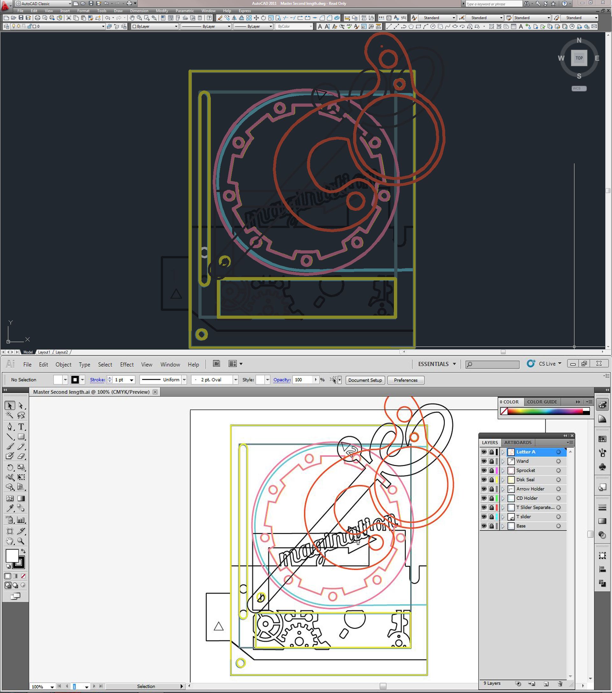Open Illustrator Effect menu

[x=126, y=364]
